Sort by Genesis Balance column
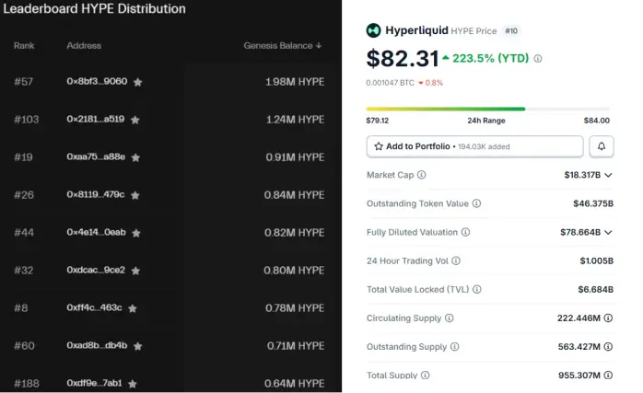 point(283,45)
